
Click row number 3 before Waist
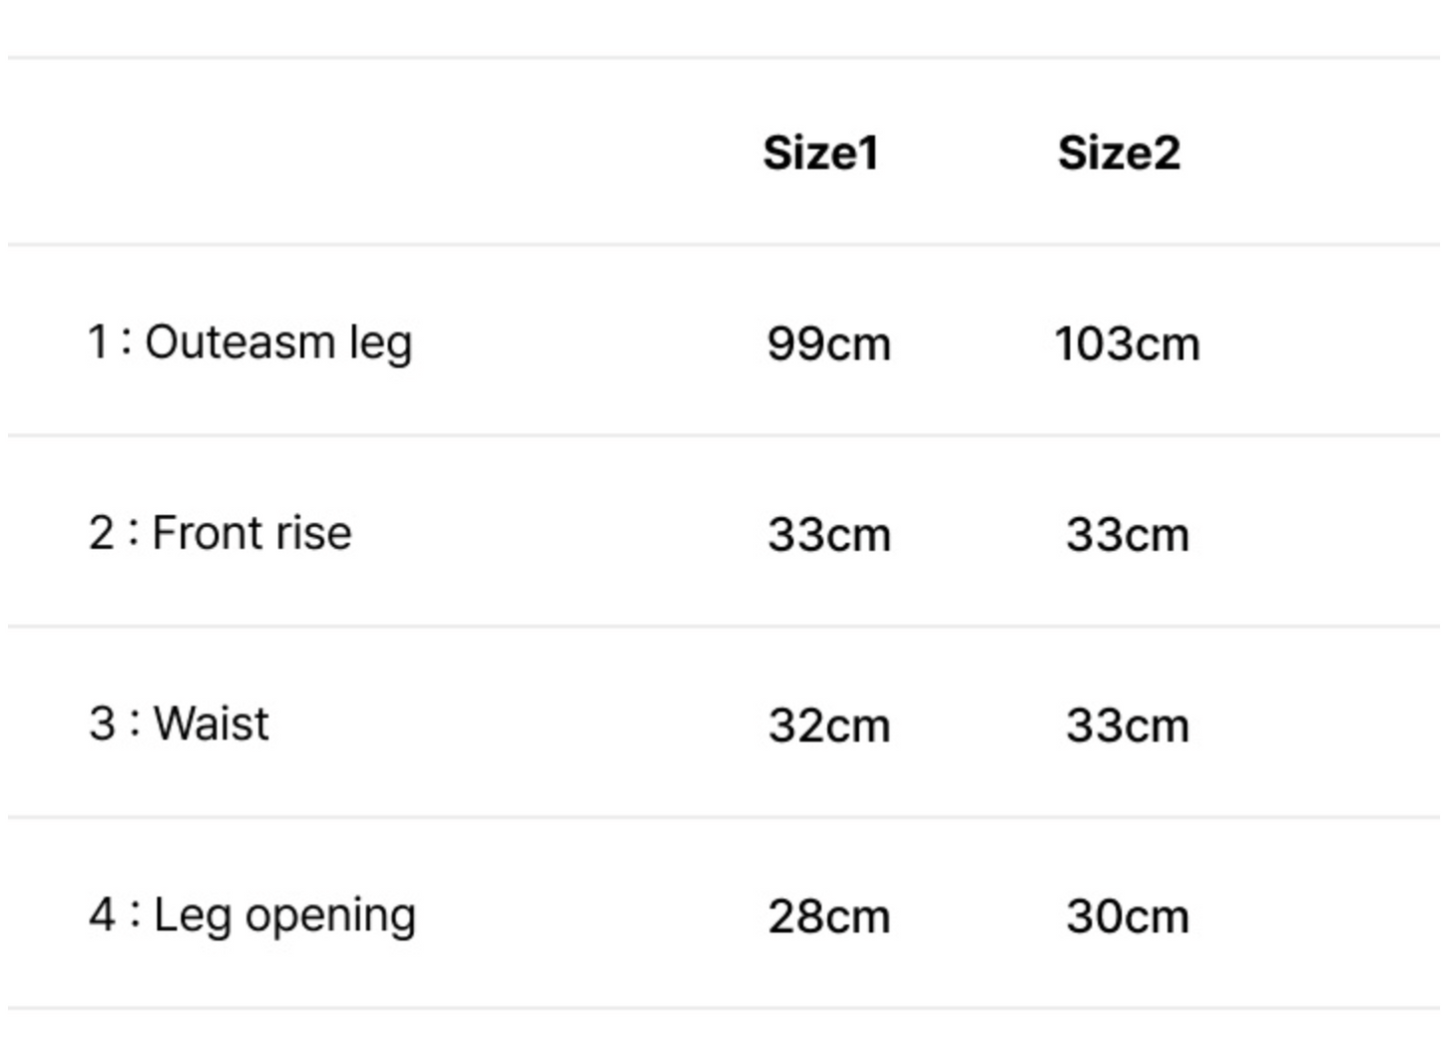(x=102, y=724)
